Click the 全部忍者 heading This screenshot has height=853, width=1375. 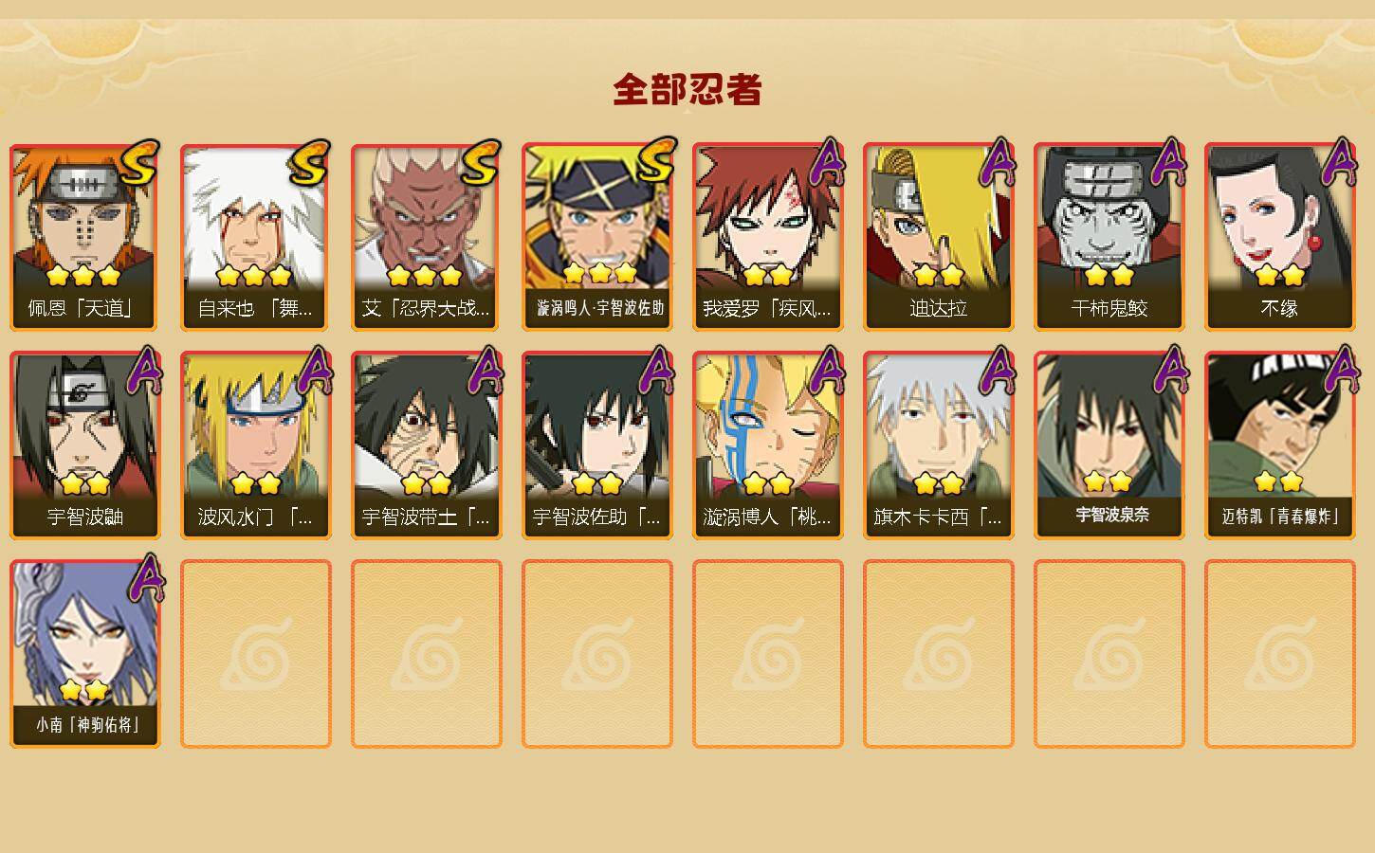point(687,89)
